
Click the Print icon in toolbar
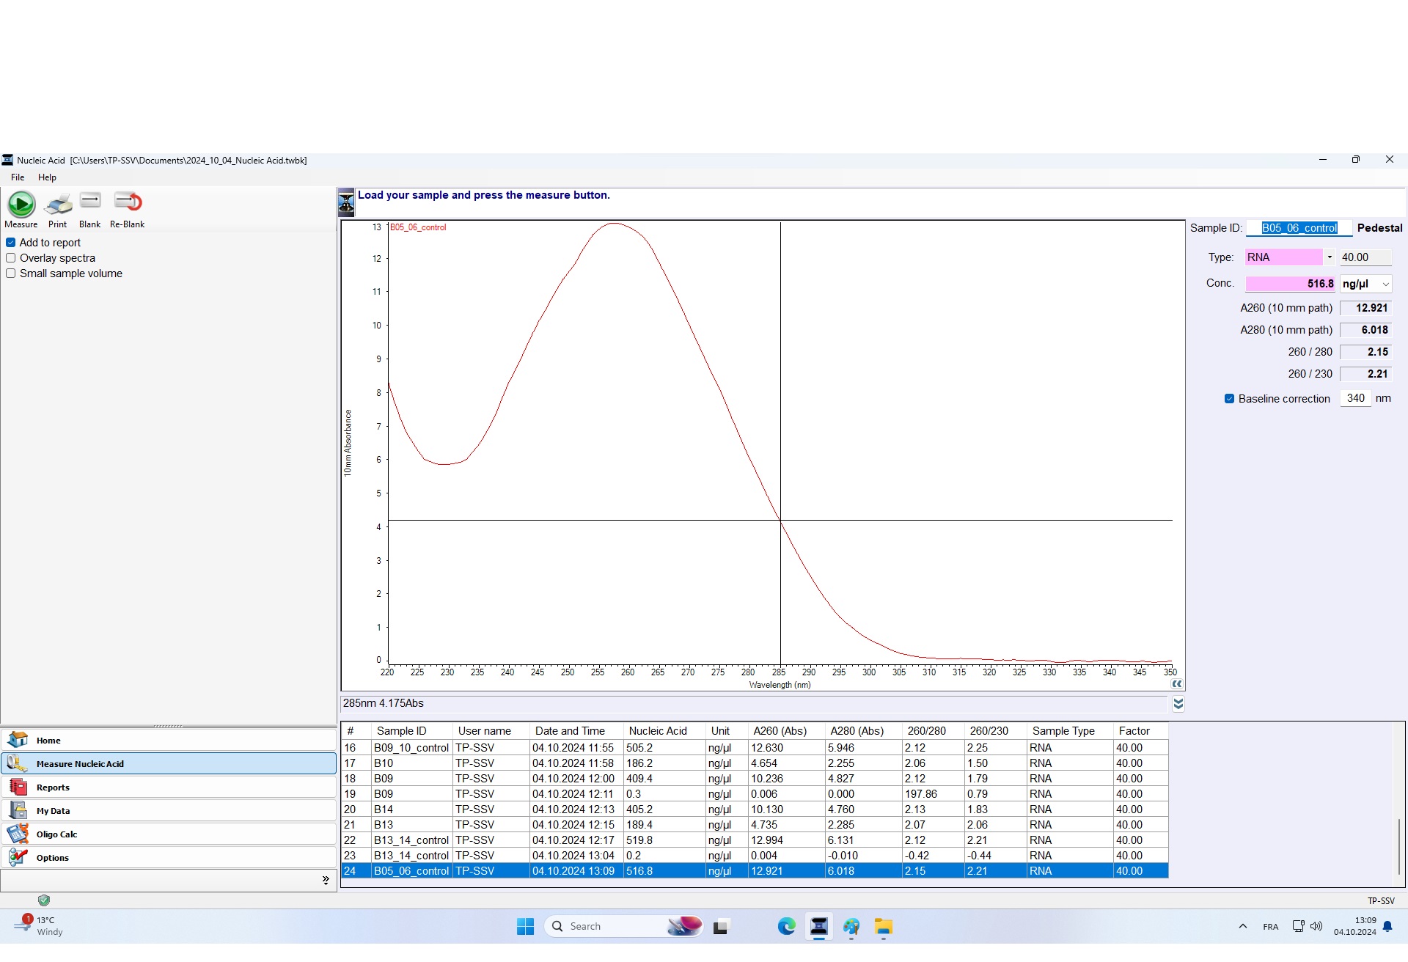[58, 204]
